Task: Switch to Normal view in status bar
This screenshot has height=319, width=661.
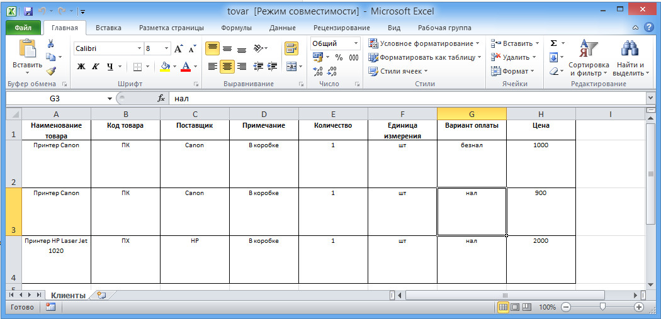Action: (x=504, y=307)
